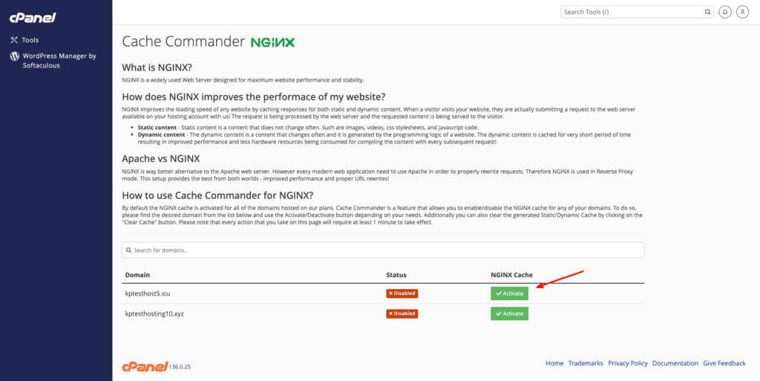Viewport: 760px width, 381px height.
Task: Click the NGINX logo beside Cache Commander
Action: click(x=272, y=42)
